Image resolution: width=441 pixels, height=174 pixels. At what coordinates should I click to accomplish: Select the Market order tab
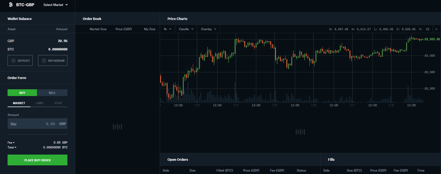pos(19,103)
